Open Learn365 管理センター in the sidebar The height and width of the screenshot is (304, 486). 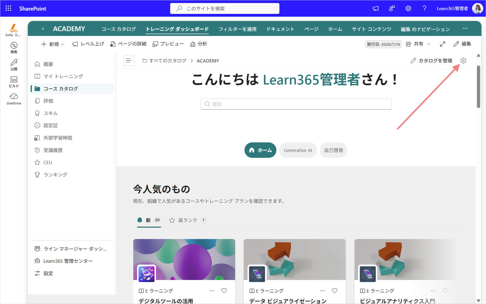[x=72, y=261]
